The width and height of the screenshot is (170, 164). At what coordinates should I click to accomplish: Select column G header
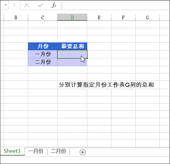[x=147, y=17]
